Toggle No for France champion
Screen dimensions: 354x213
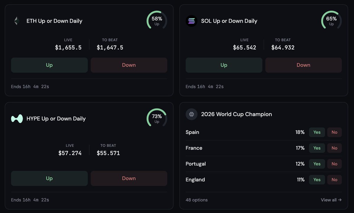(335, 148)
